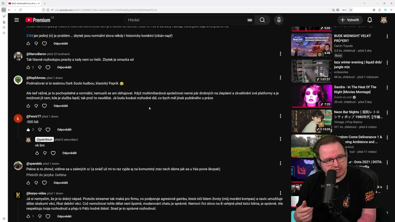Like the @RepliAmras comment
This screenshot has width=395, height=222.
point(28,106)
